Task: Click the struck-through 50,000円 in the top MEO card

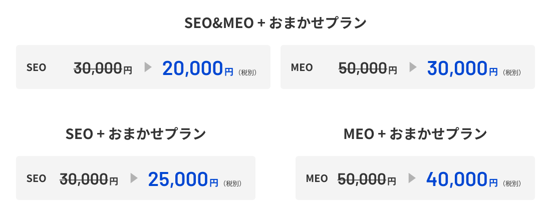Action: pos(368,67)
